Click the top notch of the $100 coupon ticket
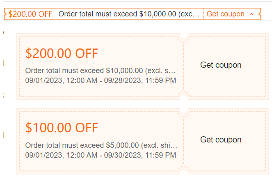 pyautogui.click(x=184, y=110)
